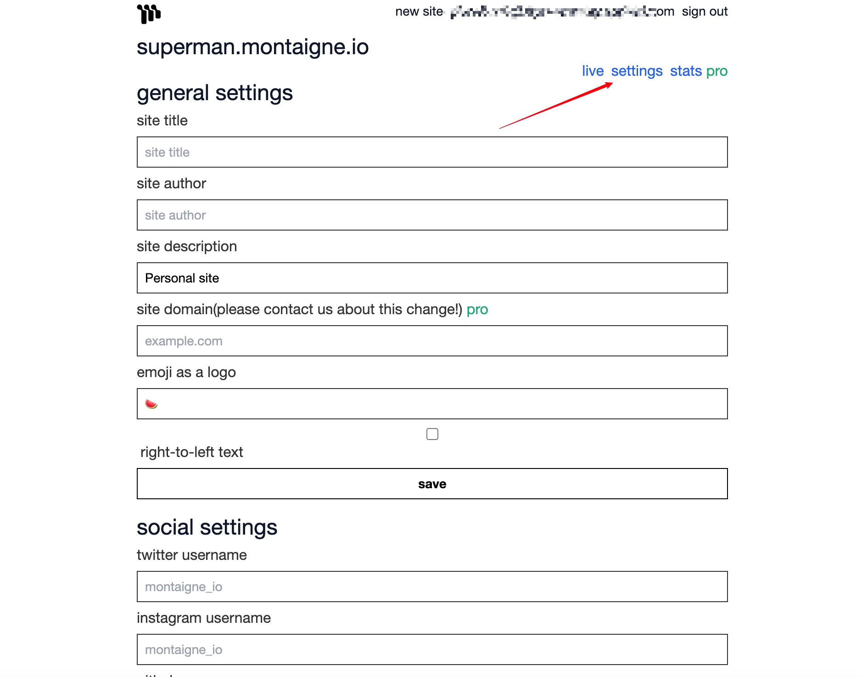This screenshot has width=862, height=677.
Task: Click the superman.montaigne.io heading
Action: (x=252, y=47)
